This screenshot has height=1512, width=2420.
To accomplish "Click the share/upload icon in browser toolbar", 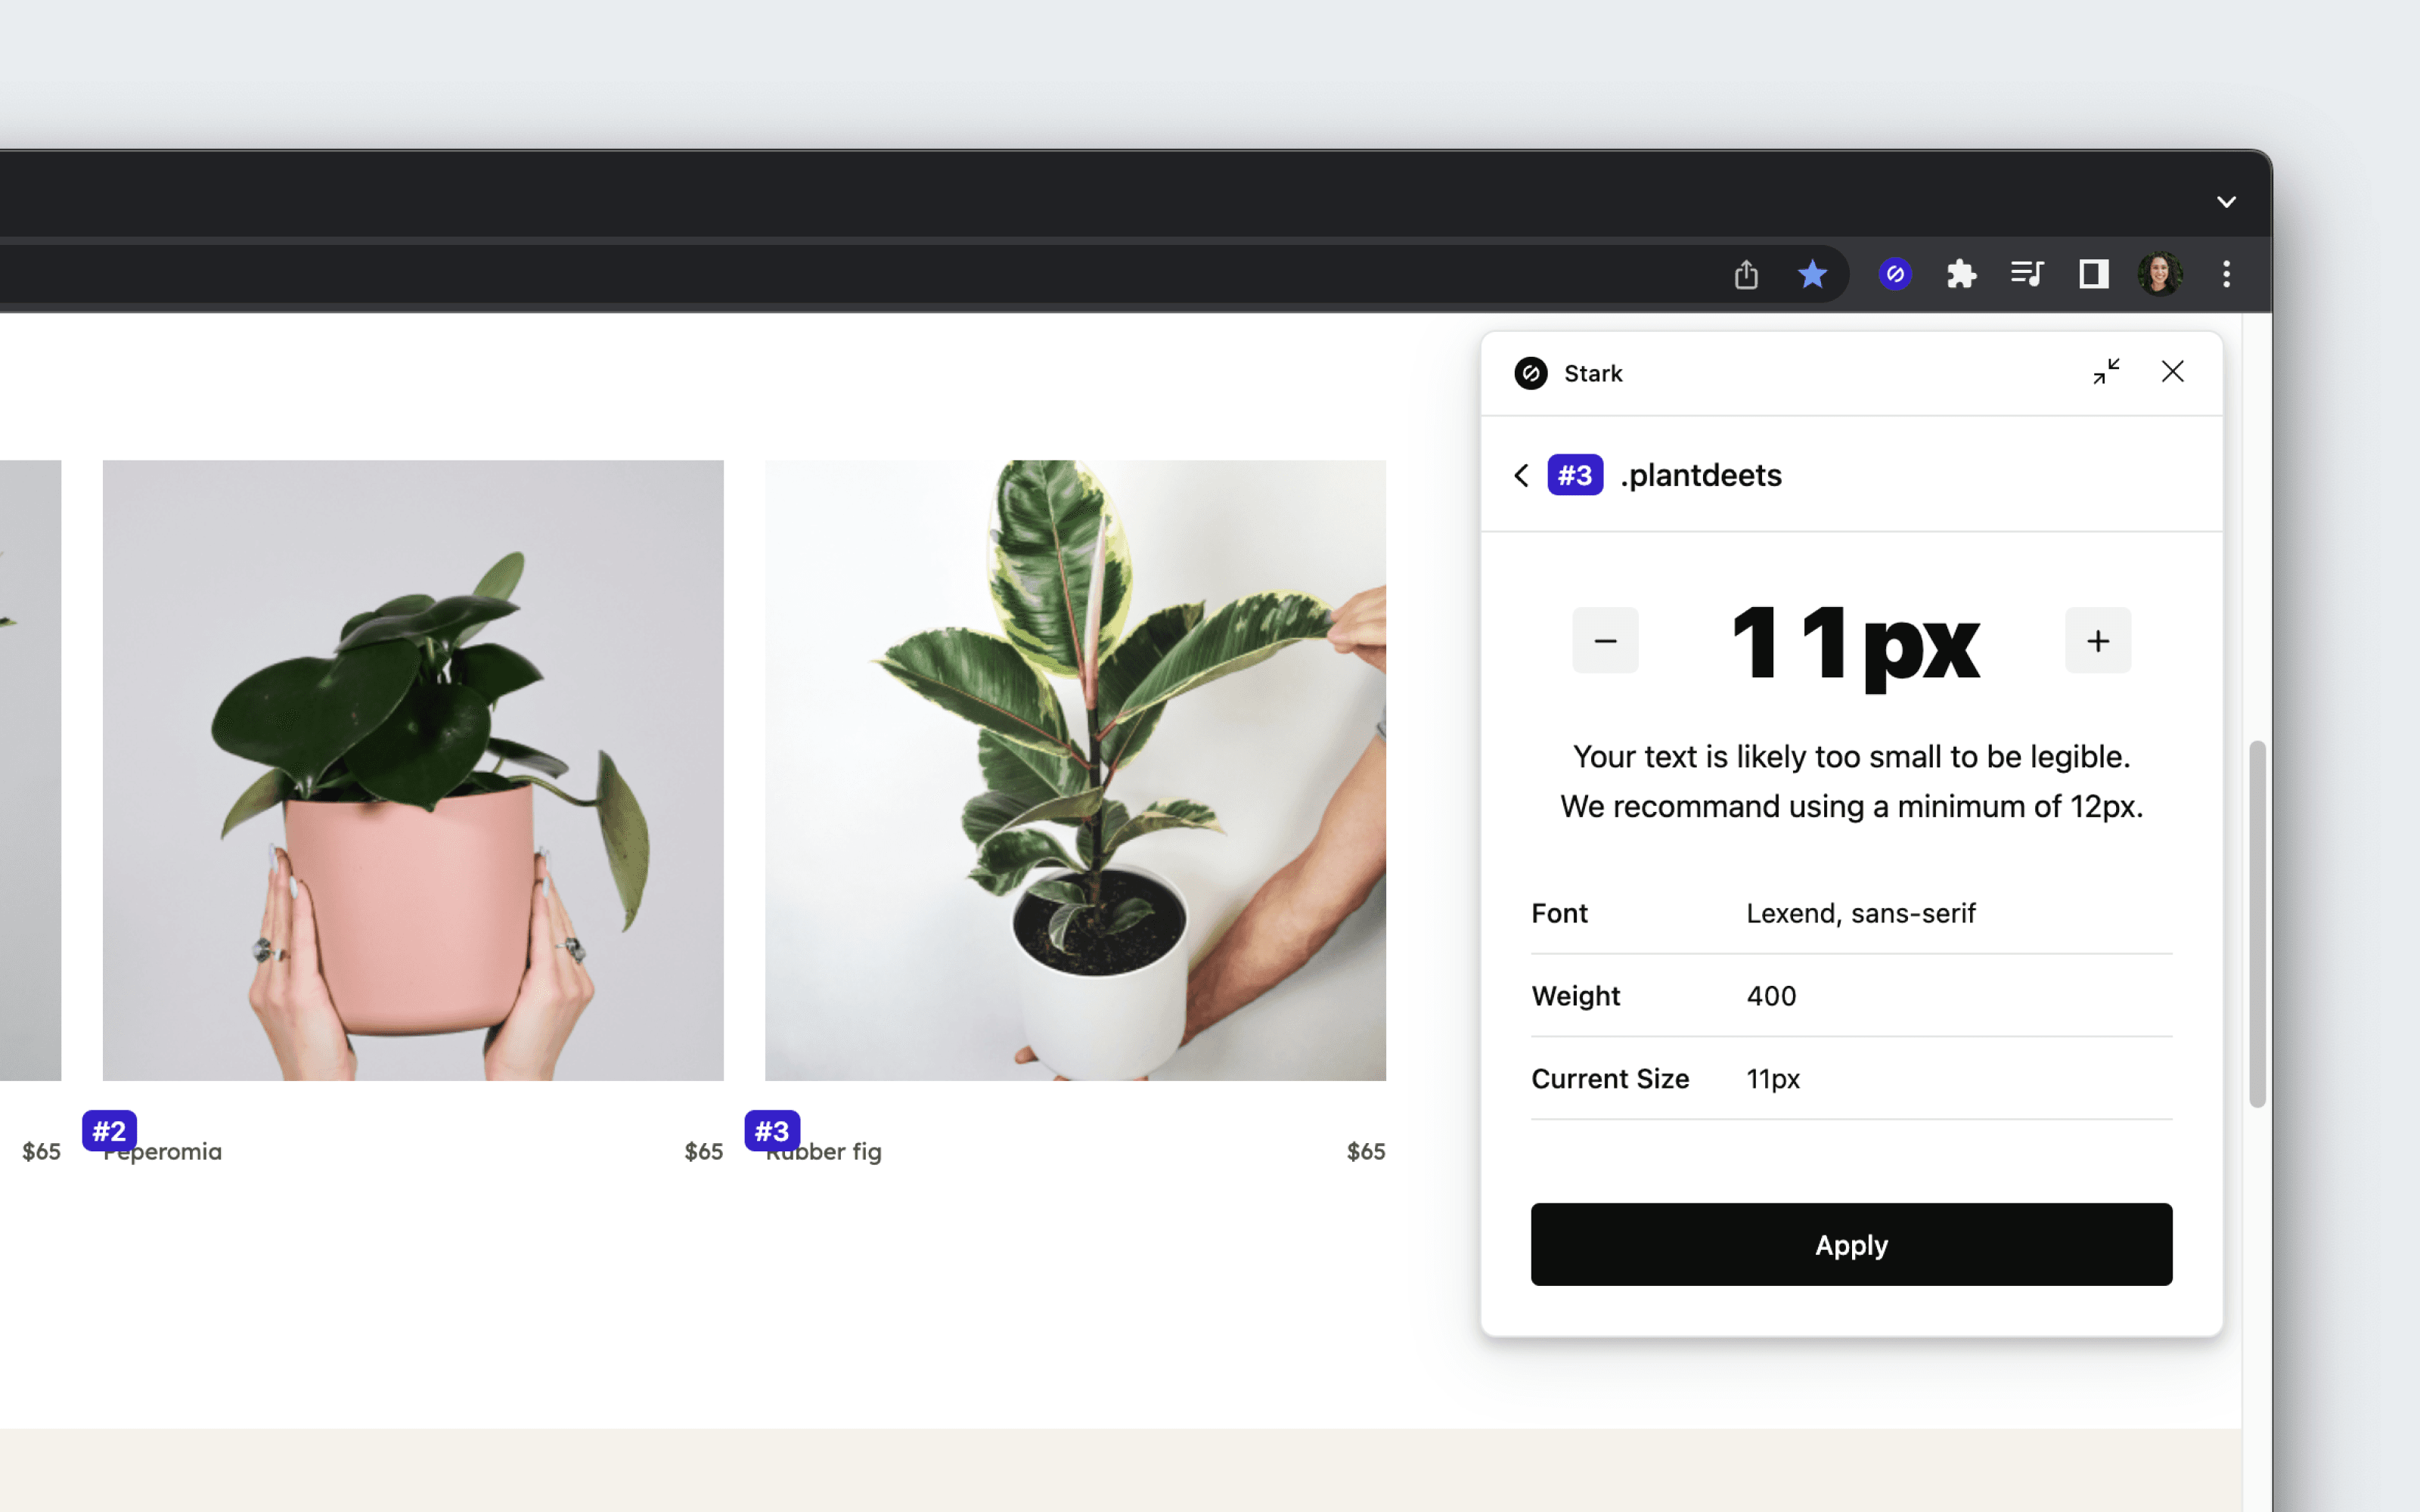I will point(1744,274).
